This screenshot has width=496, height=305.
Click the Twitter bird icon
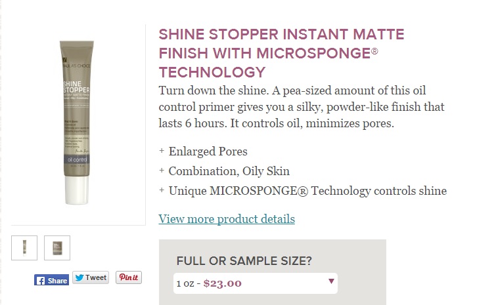(79, 277)
